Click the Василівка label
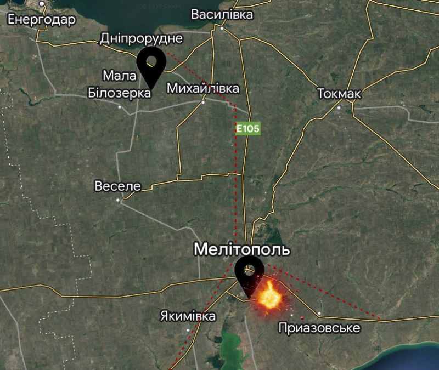The image size is (439, 370). (x=222, y=15)
